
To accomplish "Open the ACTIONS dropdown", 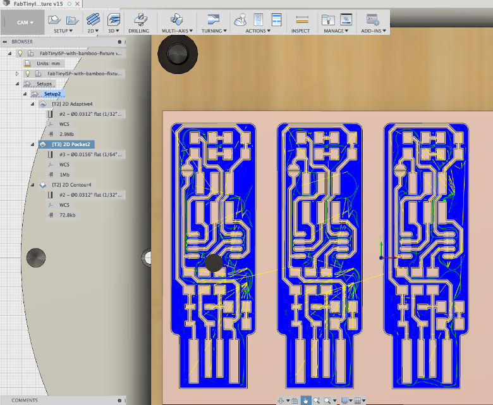I will click(x=258, y=31).
